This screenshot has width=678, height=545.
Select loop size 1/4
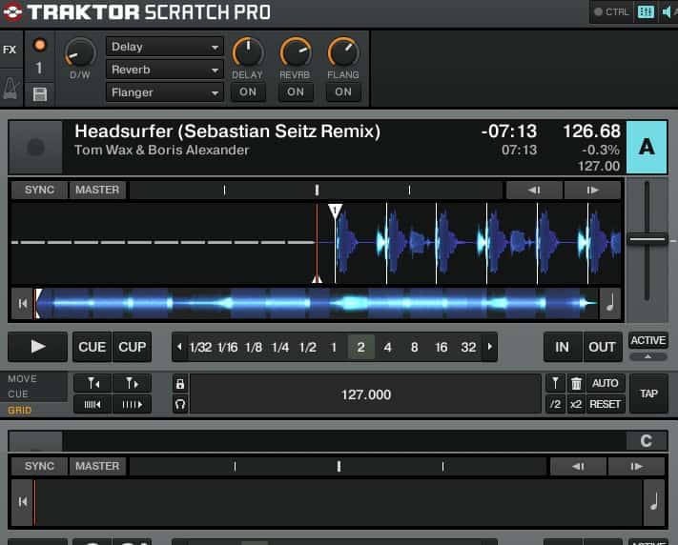280,348
